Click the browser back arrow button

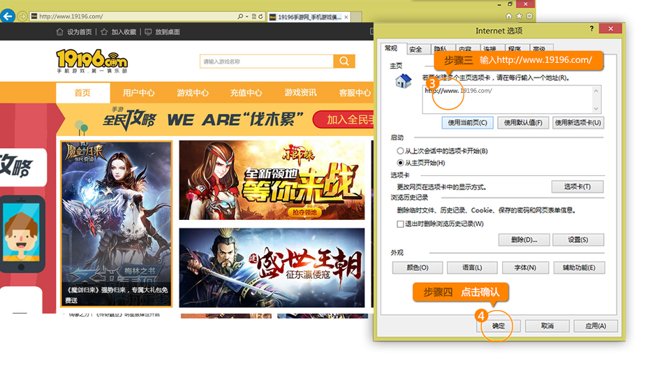point(8,15)
